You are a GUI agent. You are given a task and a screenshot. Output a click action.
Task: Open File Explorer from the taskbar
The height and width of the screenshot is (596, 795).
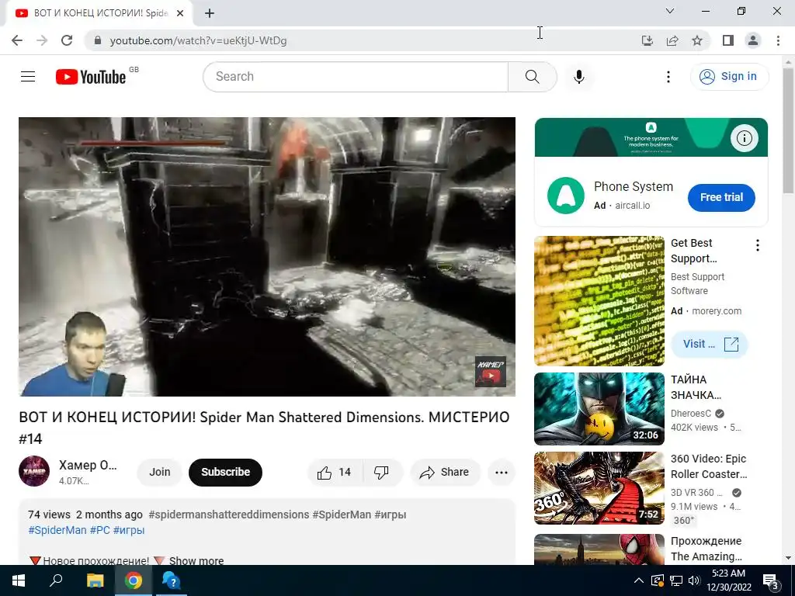coord(95,580)
